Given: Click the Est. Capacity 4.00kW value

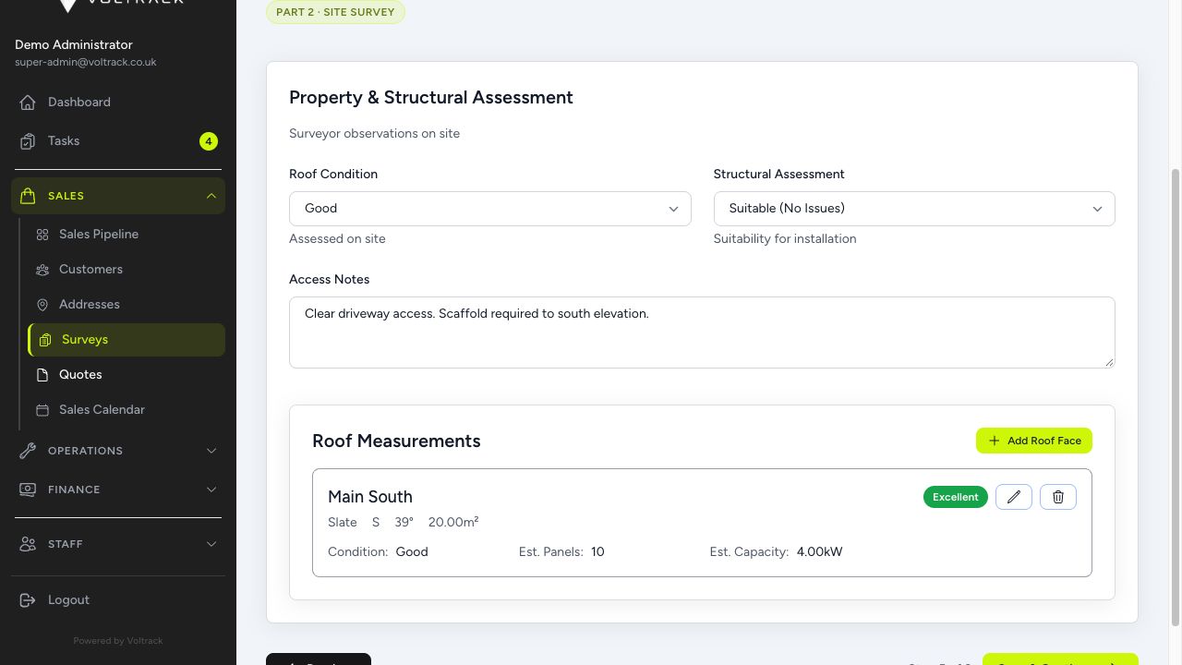Looking at the screenshot, I should point(819,552).
